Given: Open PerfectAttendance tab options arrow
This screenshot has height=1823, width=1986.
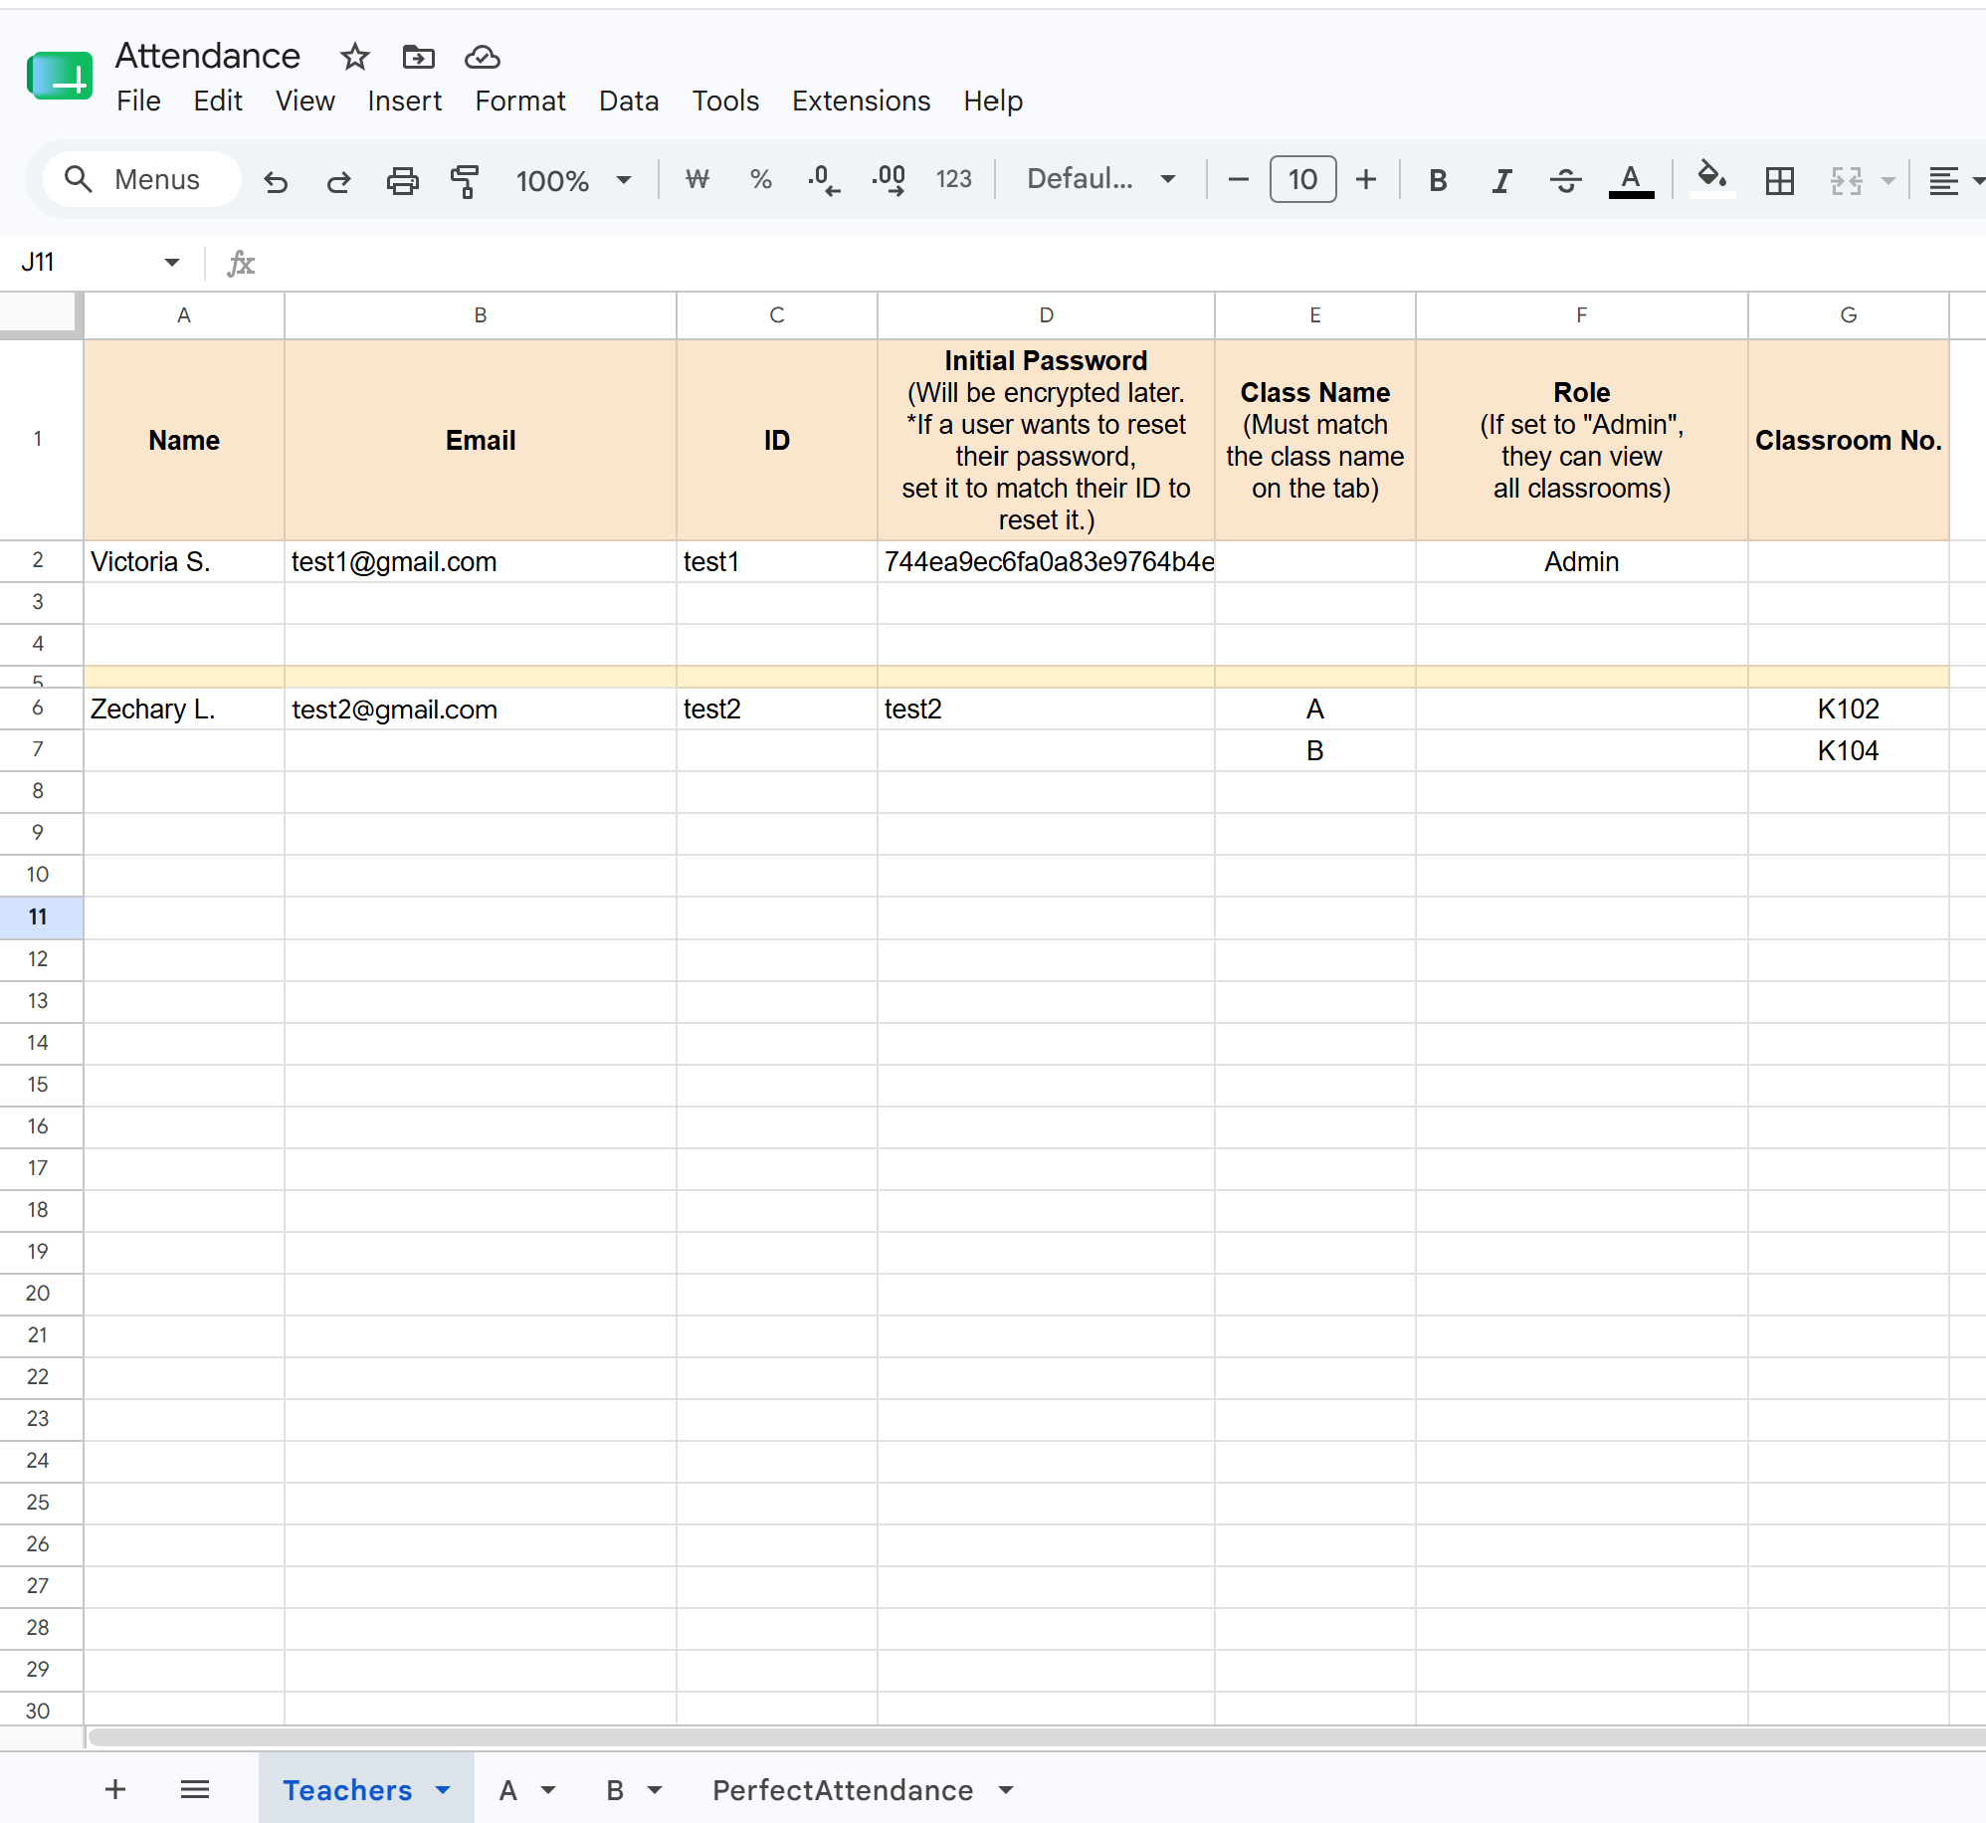Looking at the screenshot, I should [1006, 1790].
